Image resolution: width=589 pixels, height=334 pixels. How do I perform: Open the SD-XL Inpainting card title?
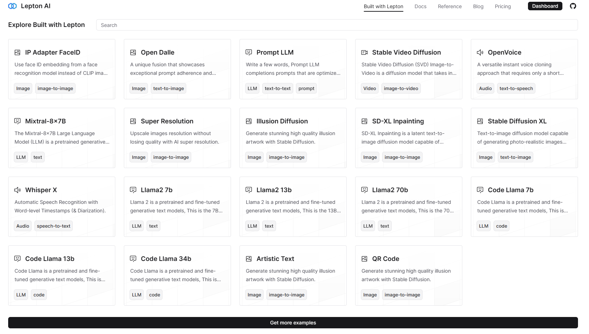point(398,121)
